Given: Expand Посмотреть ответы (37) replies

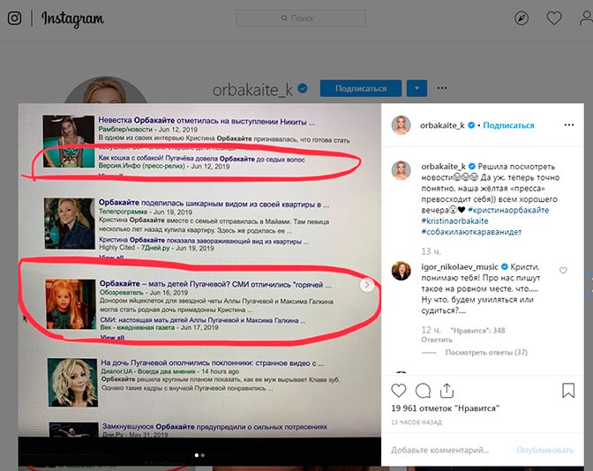Looking at the screenshot, I should point(486,352).
